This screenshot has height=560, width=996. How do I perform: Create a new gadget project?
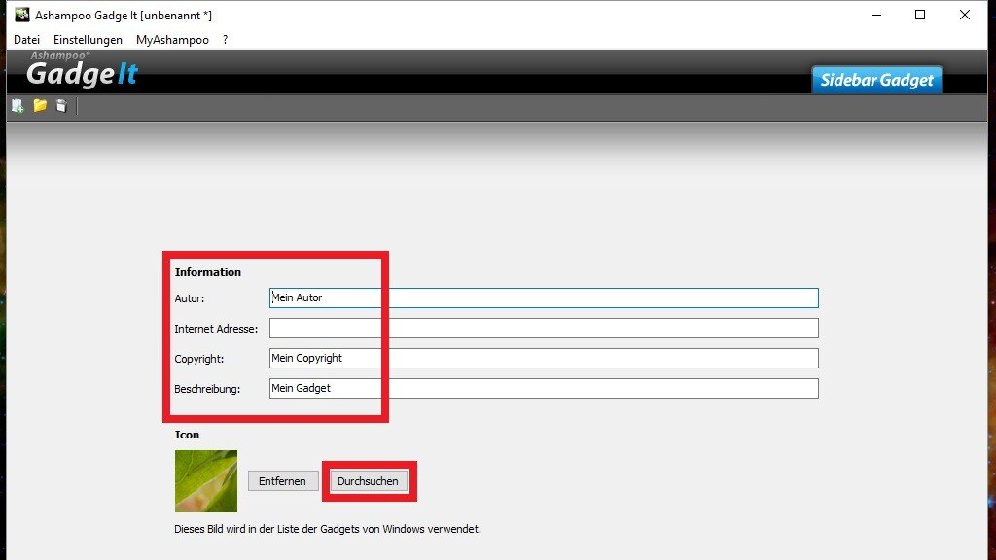point(17,106)
